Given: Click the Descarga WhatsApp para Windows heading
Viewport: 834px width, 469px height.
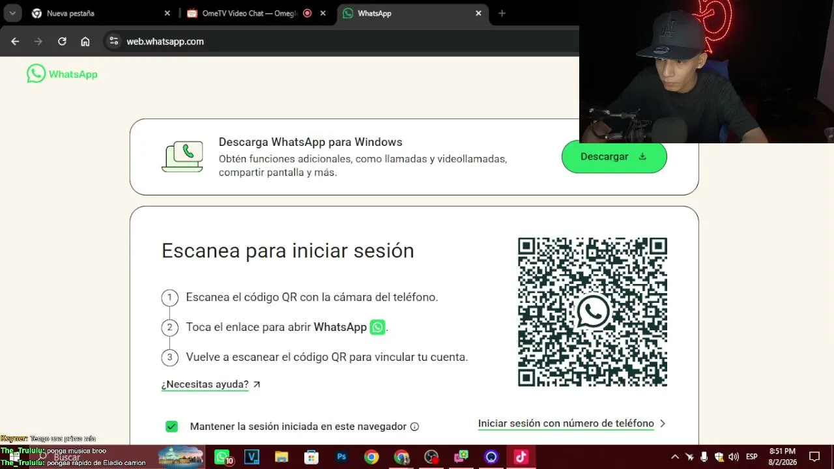Looking at the screenshot, I should click(x=310, y=142).
